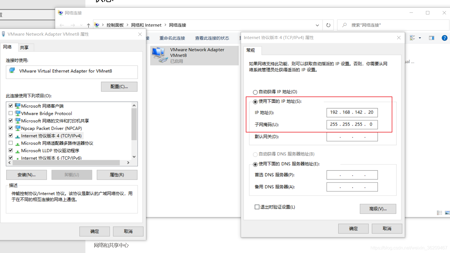This screenshot has width=450, height=253.
Task: Toggle the preview pane icon
Action: coord(432,38)
